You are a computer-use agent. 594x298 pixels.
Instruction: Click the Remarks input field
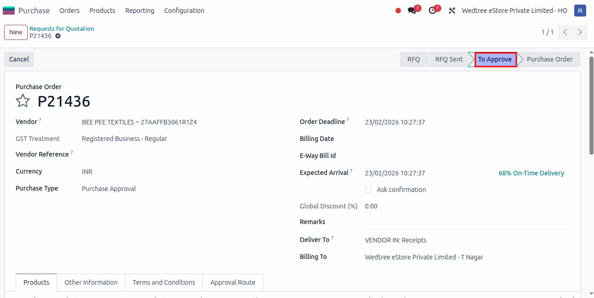point(467,222)
